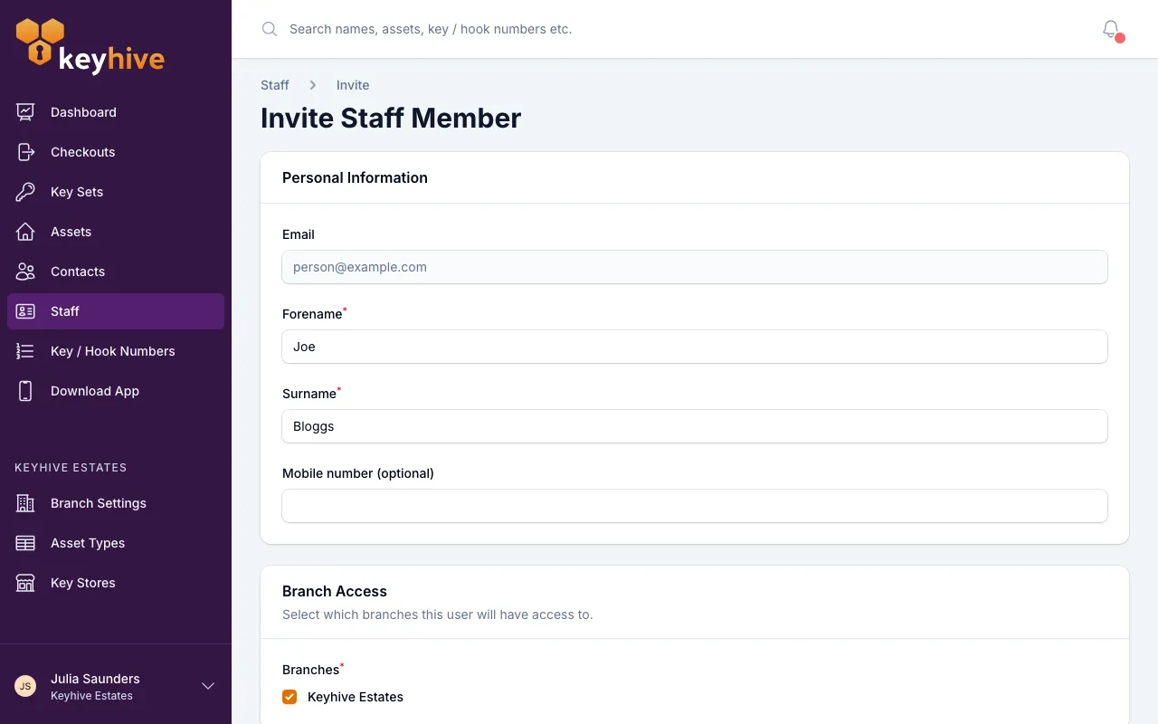Click the Key Sets key icon
This screenshot has width=1158, height=724.
pyautogui.click(x=25, y=192)
